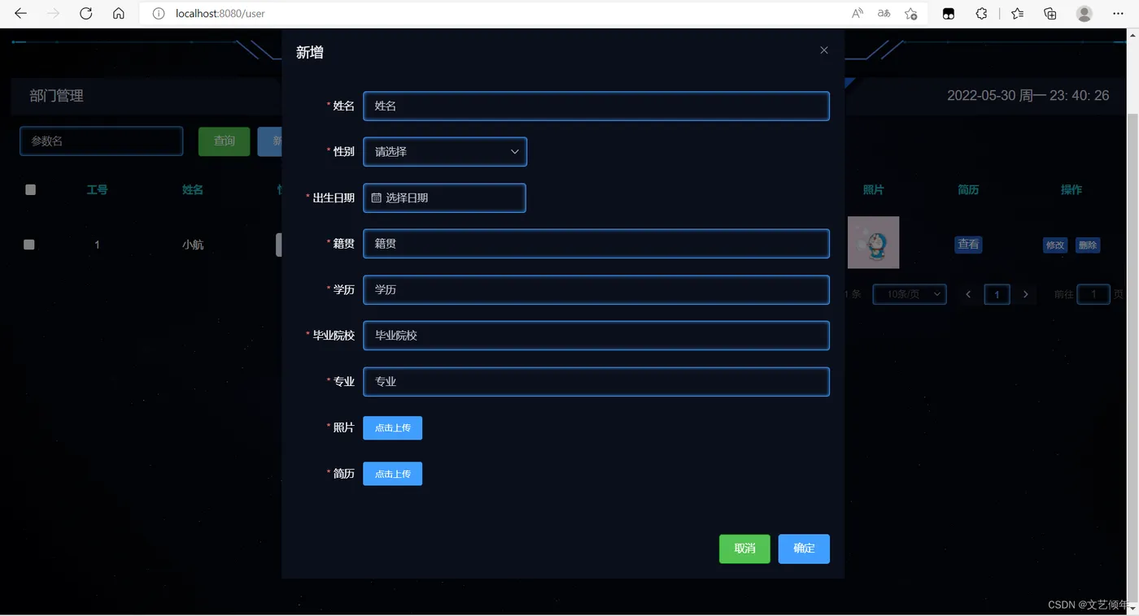
Task: Open the favorites list
Action: click(1018, 14)
